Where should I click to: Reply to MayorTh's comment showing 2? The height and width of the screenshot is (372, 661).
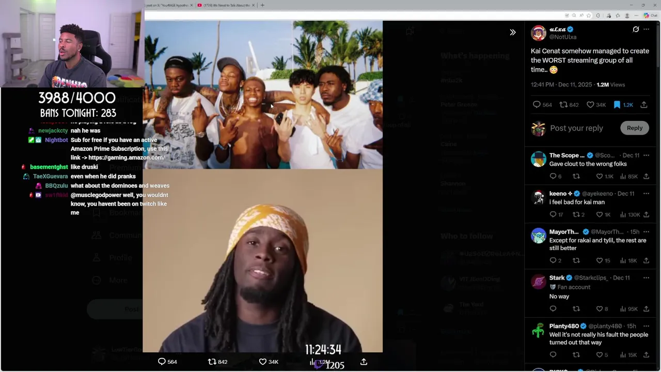555,261
